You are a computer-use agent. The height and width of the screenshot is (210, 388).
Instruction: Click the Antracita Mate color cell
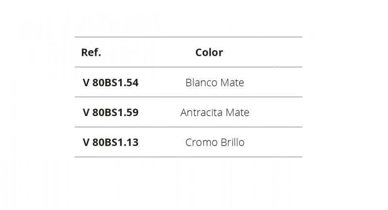pyautogui.click(x=215, y=113)
